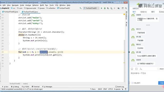Click the window layout toolbar icon
This screenshot has height=92, width=164.
click(122, 8)
